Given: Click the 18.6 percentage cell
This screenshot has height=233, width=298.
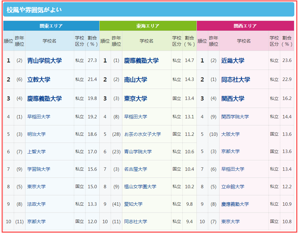Looking at the screenshot, I should tap(92, 134).
